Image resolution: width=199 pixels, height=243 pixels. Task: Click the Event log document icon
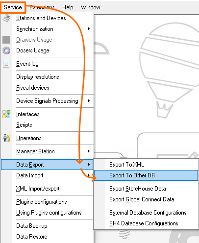click(x=6, y=64)
